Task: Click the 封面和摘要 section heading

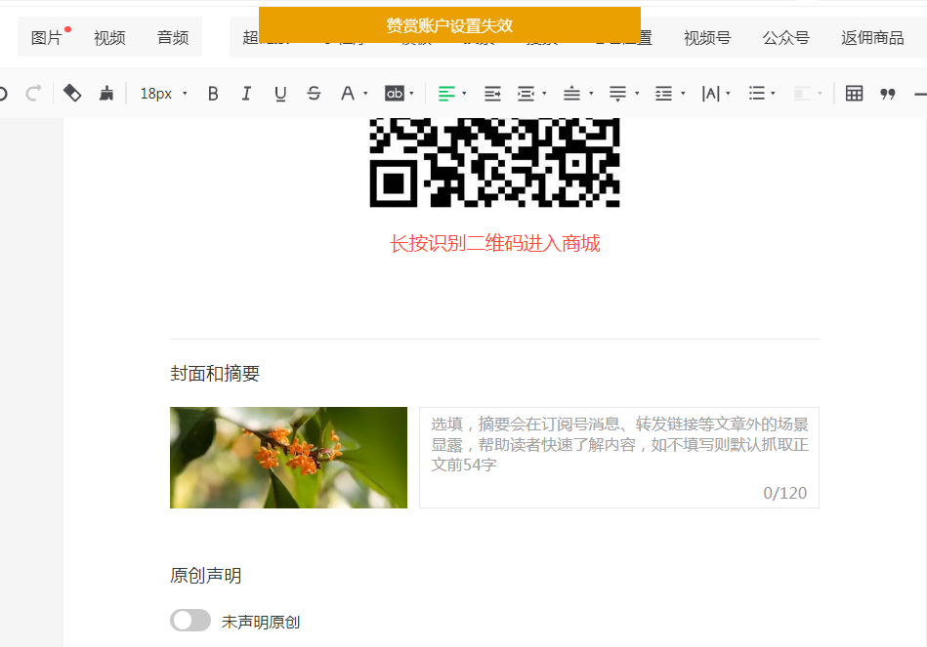Action: point(215,374)
